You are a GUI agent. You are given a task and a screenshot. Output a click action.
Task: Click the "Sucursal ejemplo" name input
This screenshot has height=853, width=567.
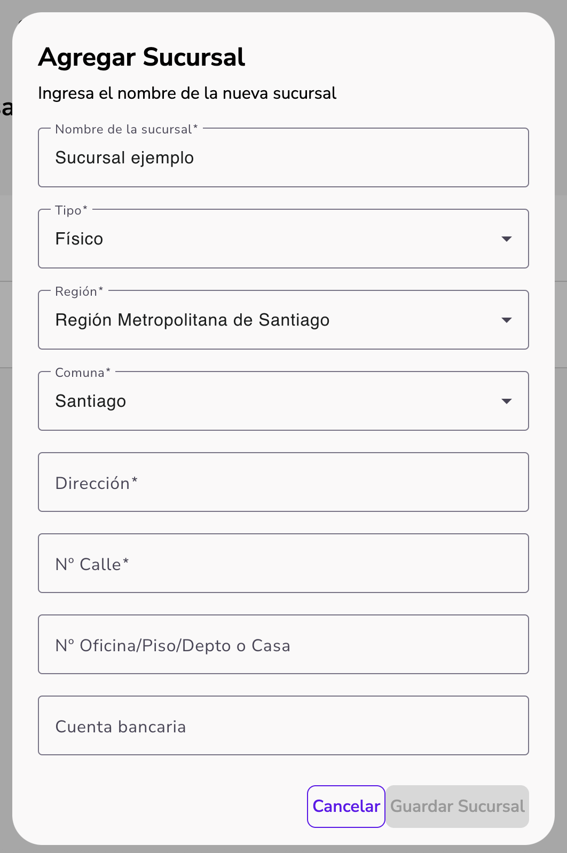pyautogui.click(x=283, y=157)
